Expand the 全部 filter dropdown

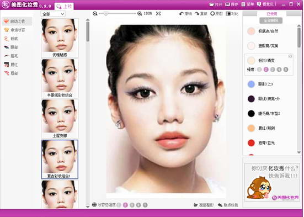(53, 14)
